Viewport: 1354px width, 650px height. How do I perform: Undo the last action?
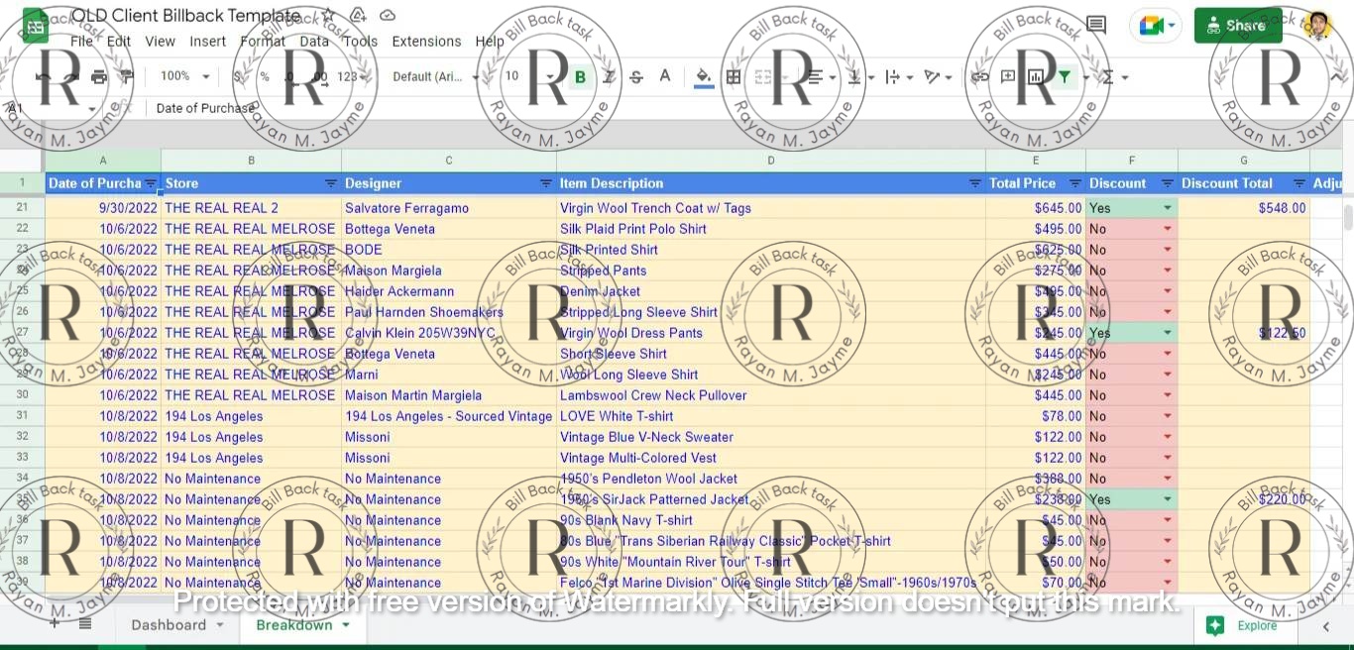pyautogui.click(x=44, y=76)
